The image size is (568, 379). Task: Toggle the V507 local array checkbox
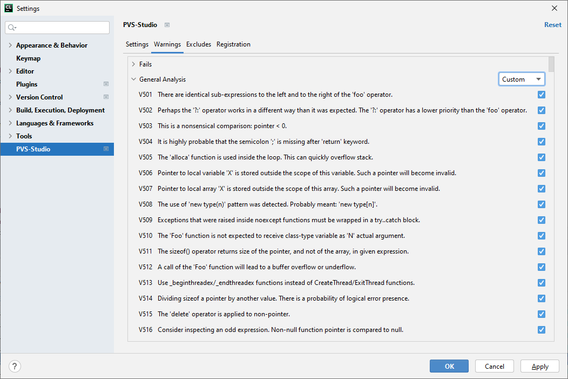click(542, 189)
